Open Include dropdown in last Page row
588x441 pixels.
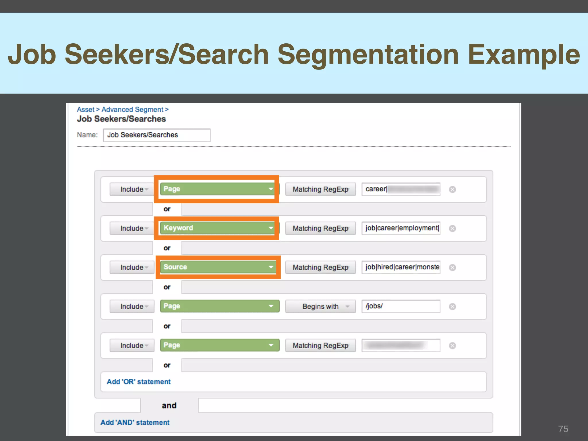tap(132, 346)
